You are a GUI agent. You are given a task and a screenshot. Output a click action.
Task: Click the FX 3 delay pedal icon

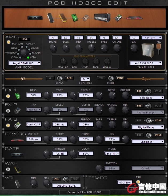[18, 125]
